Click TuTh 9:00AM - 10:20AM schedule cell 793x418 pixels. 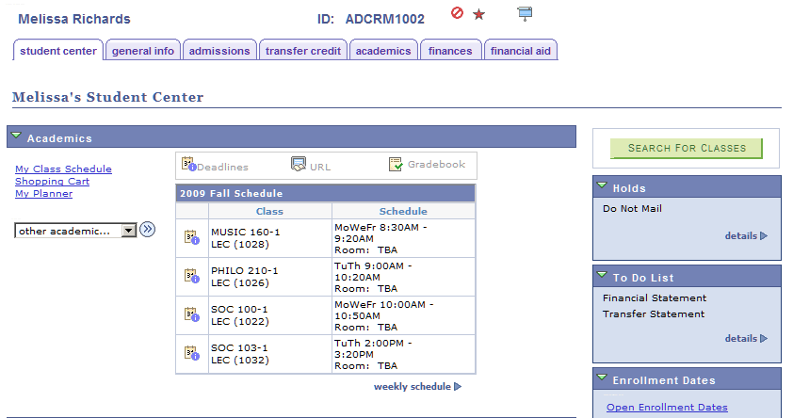tap(404, 277)
